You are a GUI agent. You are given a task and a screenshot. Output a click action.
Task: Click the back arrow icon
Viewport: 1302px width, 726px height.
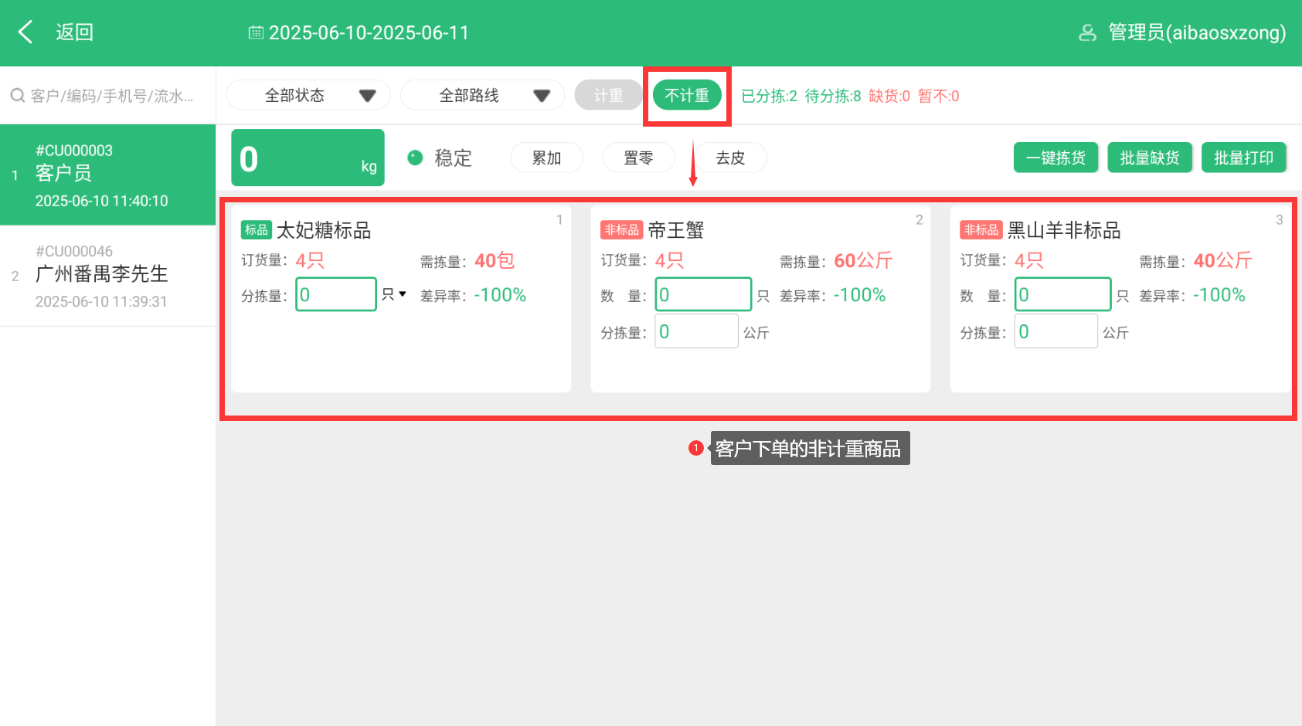pyautogui.click(x=25, y=32)
